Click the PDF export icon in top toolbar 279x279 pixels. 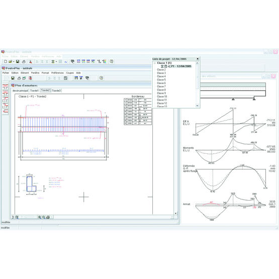pos(31,61)
